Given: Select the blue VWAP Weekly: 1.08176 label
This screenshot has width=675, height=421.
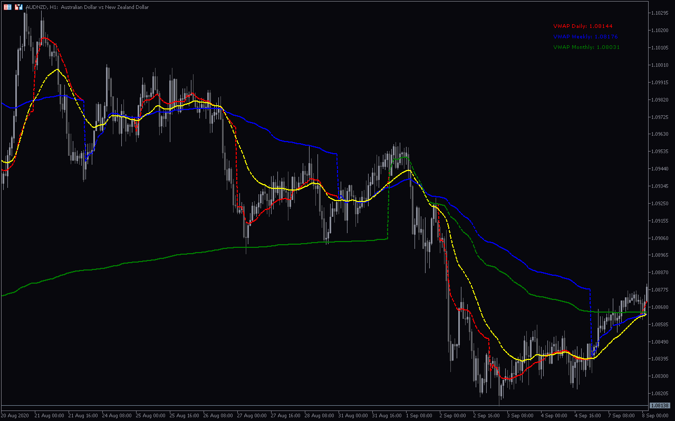Looking at the screenshot, I should click(x=585, y=36).
